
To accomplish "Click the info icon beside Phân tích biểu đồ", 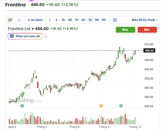I will click(45, 36).
